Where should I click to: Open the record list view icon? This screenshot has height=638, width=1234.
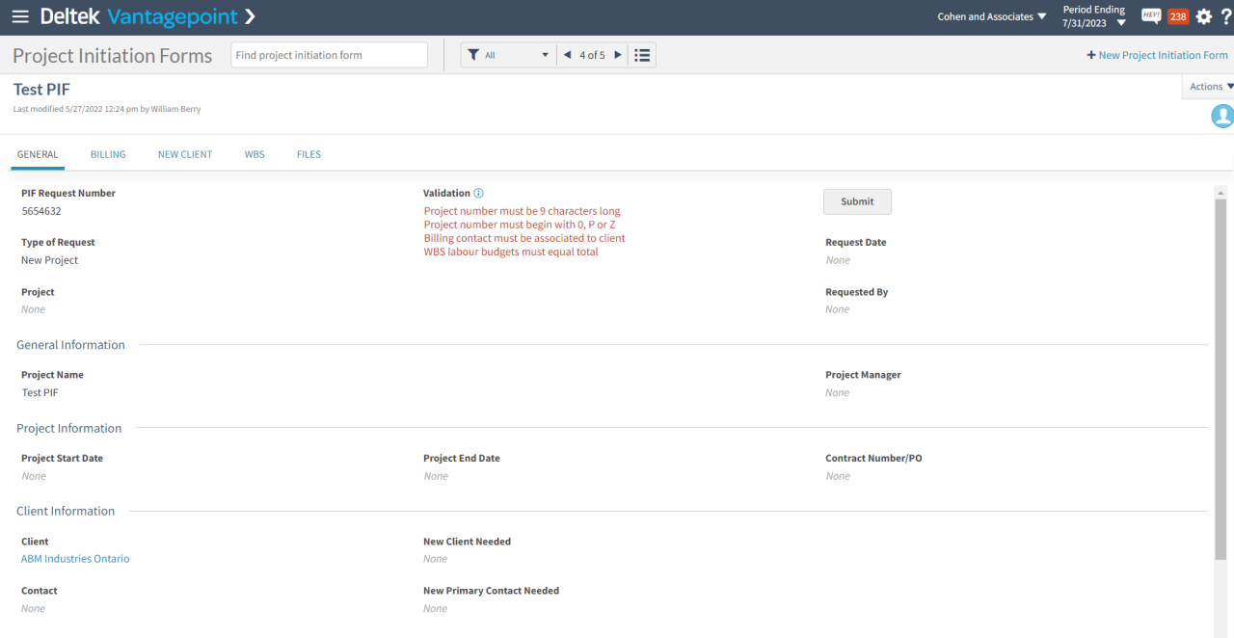[642, 54]
